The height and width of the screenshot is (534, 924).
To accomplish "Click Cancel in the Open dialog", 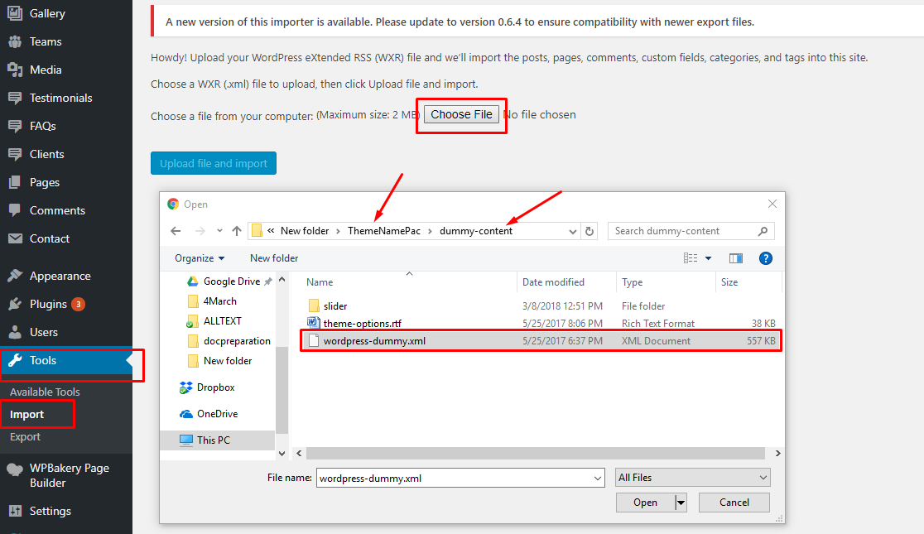I will pos(734,503).
